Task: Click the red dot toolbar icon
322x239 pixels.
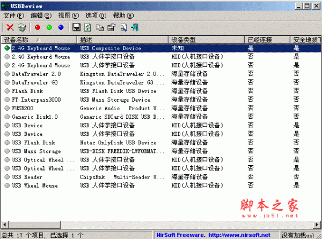Action: click(38, 27)
